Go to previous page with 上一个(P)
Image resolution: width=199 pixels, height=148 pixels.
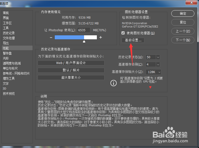point(183,31)
